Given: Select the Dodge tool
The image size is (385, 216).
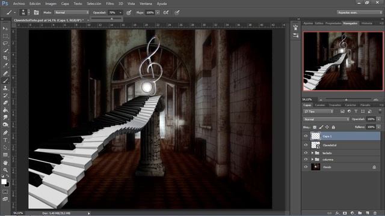Looking at the screenshot, I should (x=5, y=125).
